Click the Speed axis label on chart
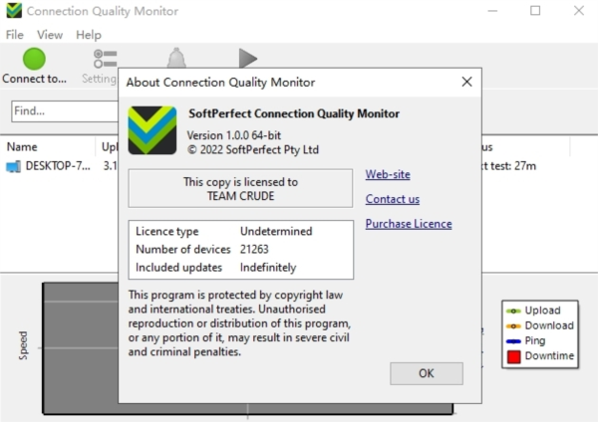The width and height of the screenshot is (598, 422). pos(23,345)
